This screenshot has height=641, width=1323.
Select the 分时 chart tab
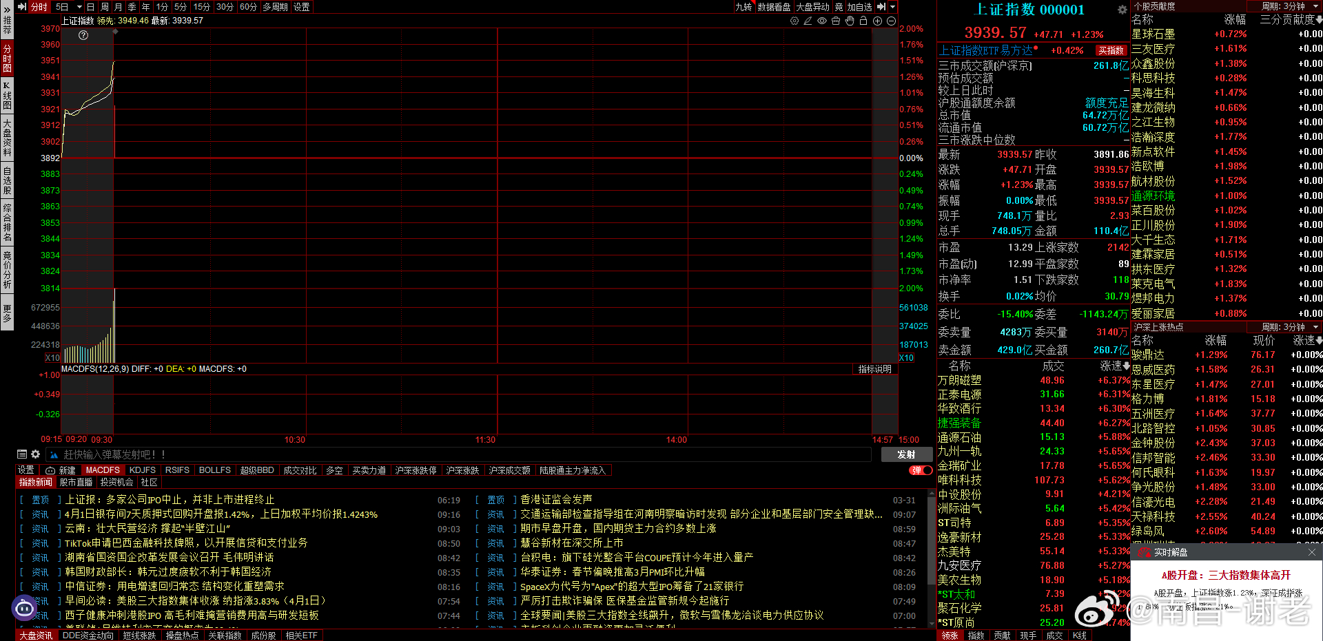click(x=39, y=7)
